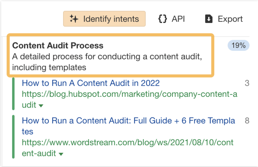Expand dropdown arrow after WordStream URL

[x=61, y=154]
